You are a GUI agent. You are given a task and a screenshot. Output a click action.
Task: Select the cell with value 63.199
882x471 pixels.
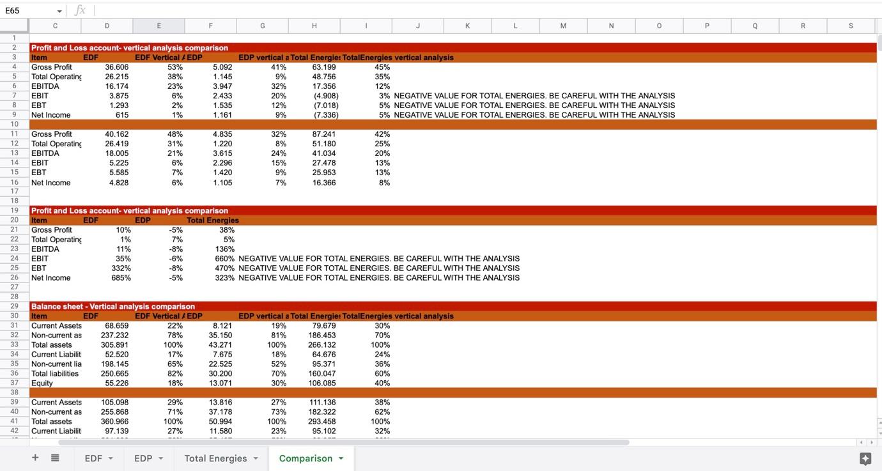pos(314,67)
